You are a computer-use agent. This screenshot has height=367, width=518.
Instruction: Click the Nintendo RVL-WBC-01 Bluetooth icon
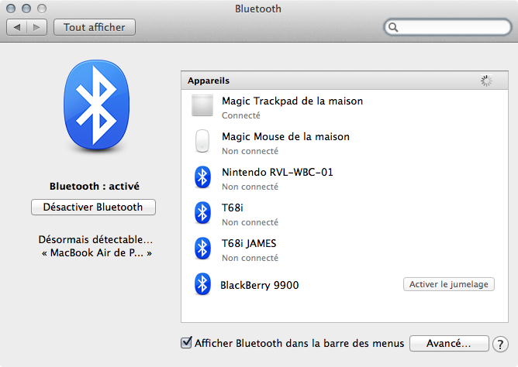pyautogui.click(x=202, y=177)
